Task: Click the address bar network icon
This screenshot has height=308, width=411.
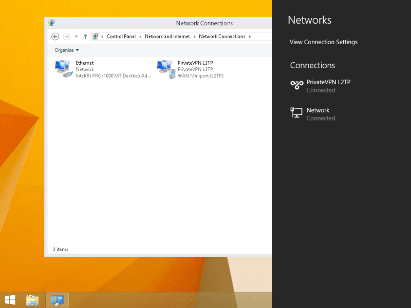Action: tap(95, 36)
